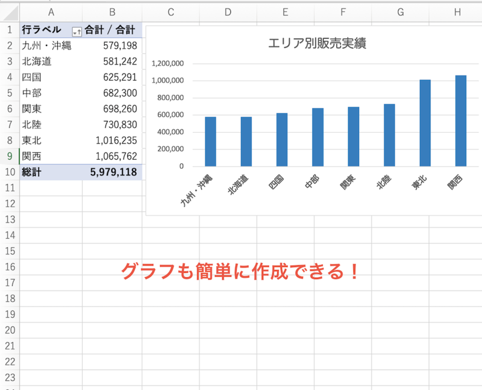
Task: Click the 1,000,000 axis label
Action: pos(167,81)
